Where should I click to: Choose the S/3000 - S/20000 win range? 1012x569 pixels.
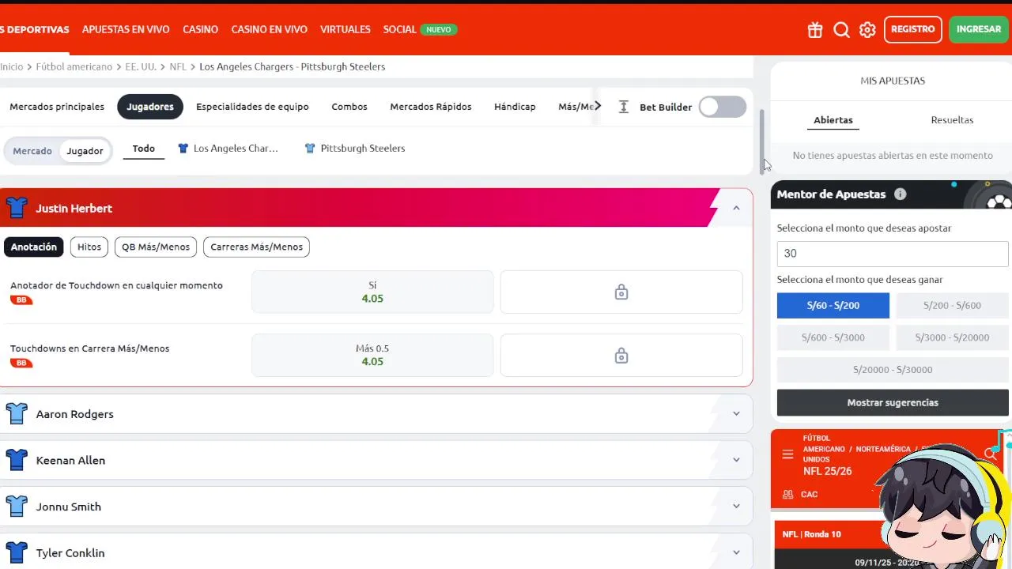(x=952, y=337)
